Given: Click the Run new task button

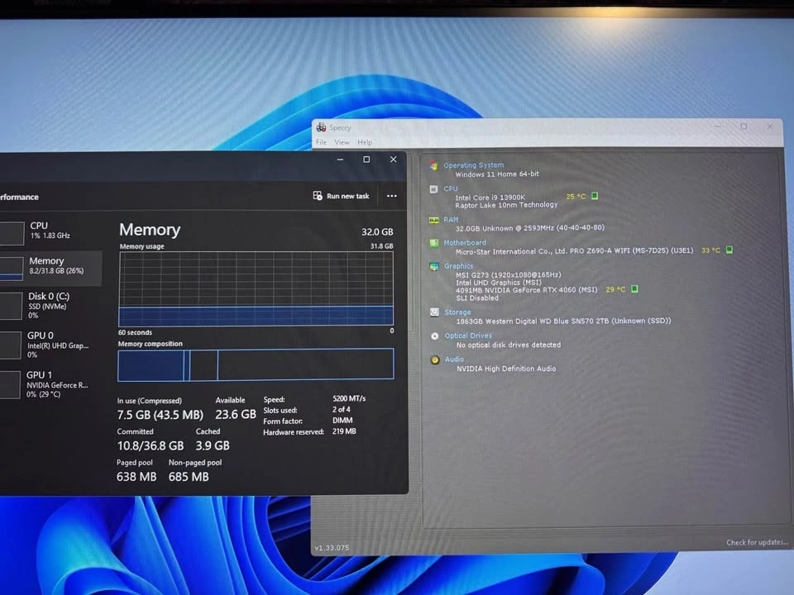Looking at the screenshot, I should (x=341, y=196).
